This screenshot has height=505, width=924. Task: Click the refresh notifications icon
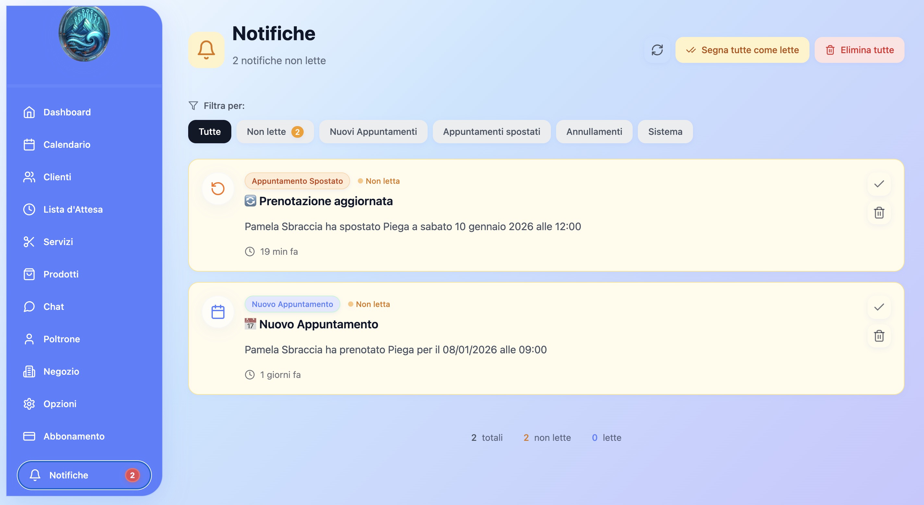(x=657, y=50)
